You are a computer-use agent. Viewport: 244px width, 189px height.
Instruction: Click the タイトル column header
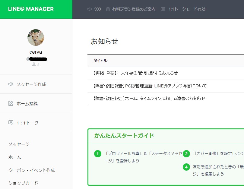pos(100,61)
